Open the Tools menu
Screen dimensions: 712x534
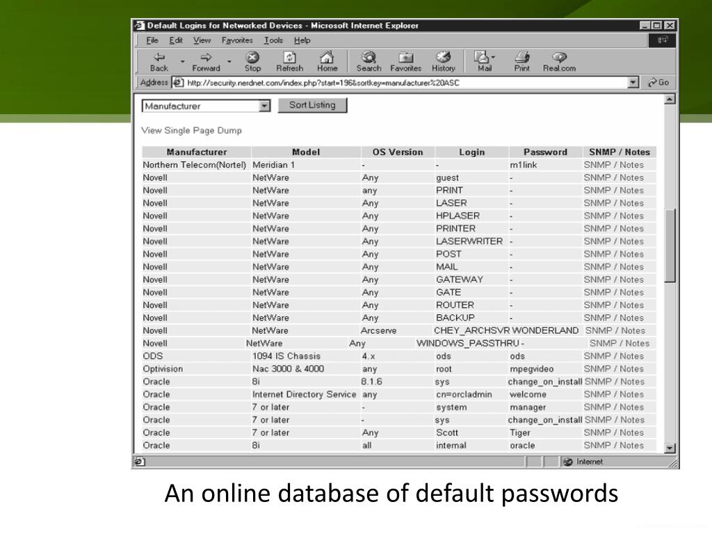[273, 40]
